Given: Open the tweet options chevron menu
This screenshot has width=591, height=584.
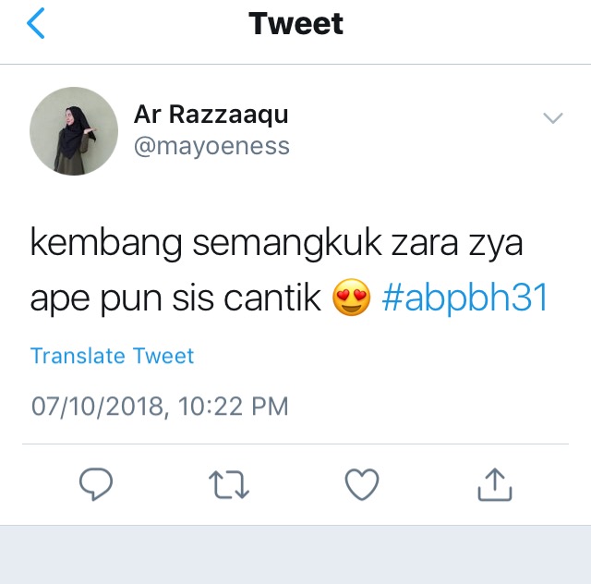Looking at the screenshot, I should 553,118.
